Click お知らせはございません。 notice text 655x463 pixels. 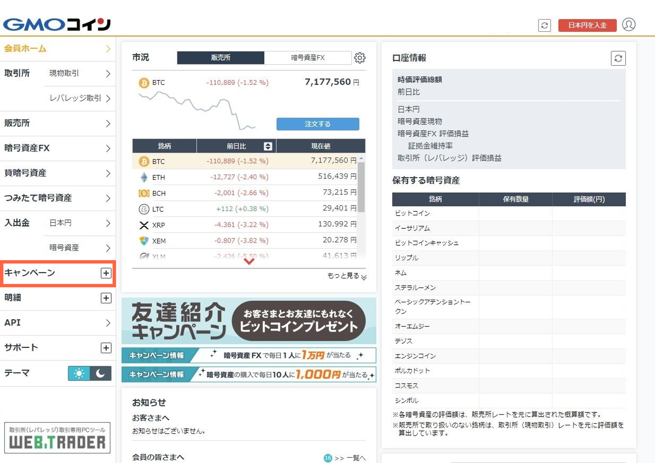tap(169, 431)
